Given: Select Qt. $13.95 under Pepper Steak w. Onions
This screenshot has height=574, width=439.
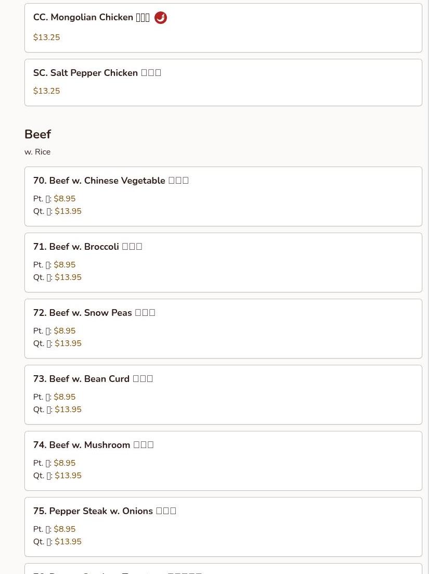Looking at the screenshot, I should tap(57, 541).
